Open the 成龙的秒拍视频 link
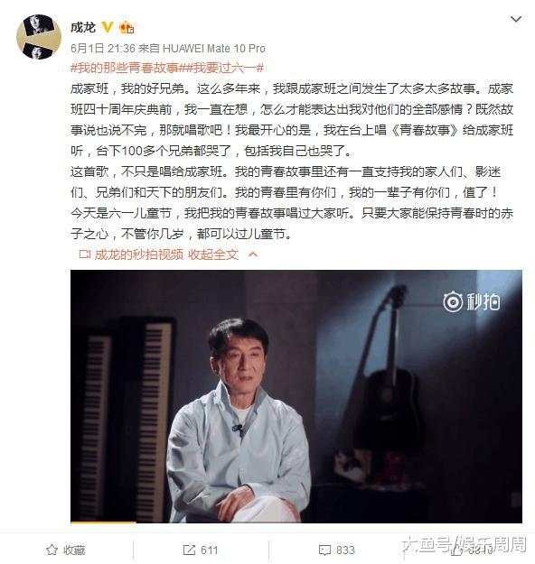 coord(138,254)
